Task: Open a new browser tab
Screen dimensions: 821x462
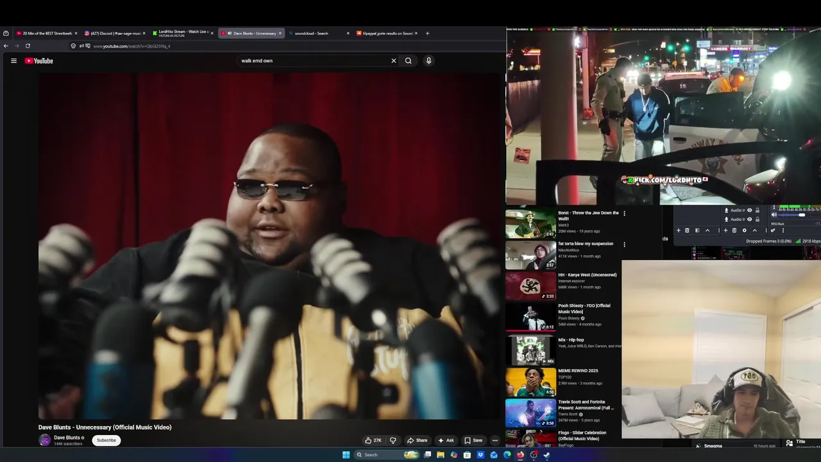Action: [427, 33]
